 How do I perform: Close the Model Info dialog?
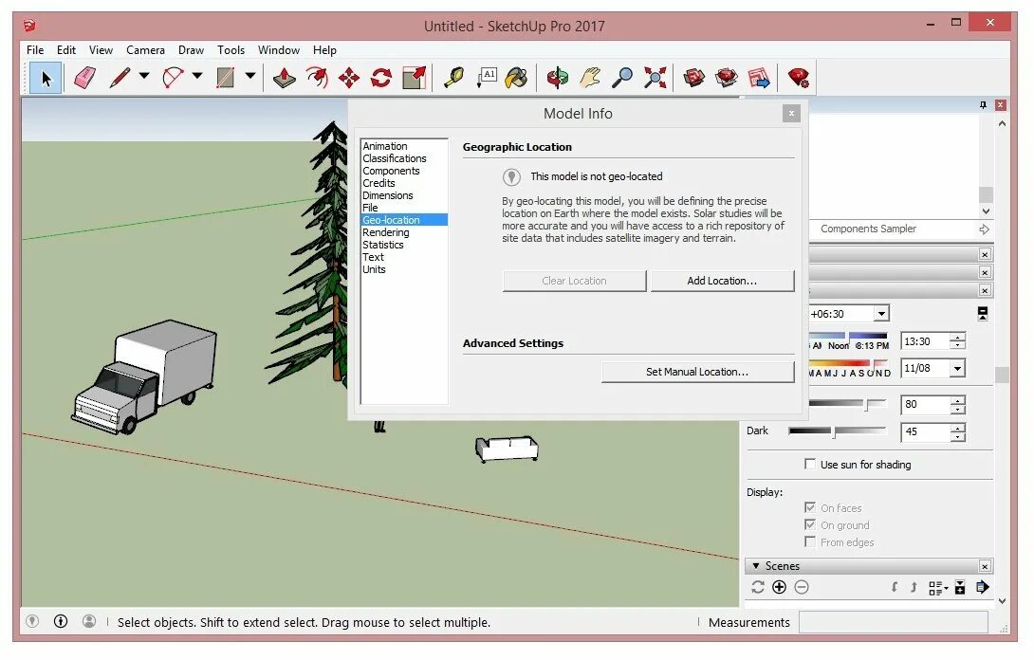coord(791,114)
